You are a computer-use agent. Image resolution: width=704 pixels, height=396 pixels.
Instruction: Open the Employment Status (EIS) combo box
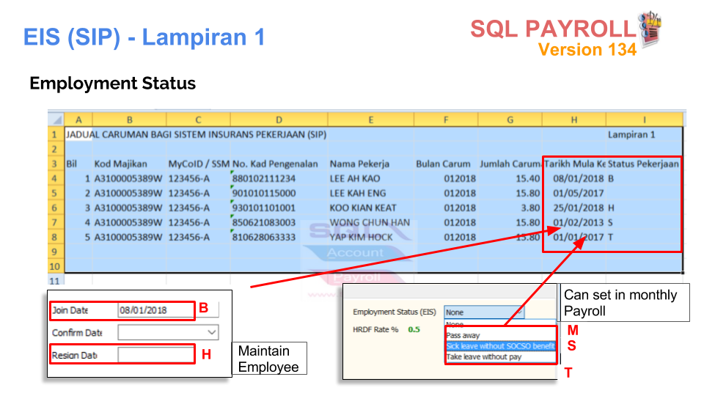click(484, 312)
